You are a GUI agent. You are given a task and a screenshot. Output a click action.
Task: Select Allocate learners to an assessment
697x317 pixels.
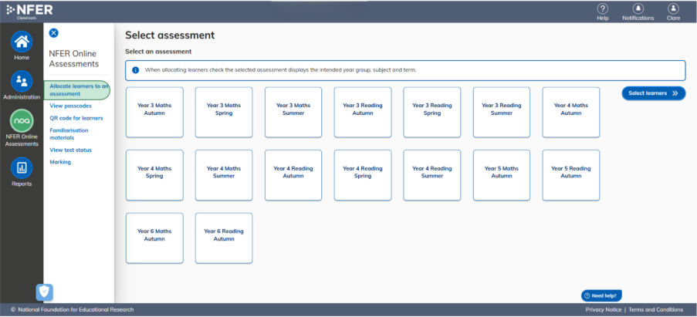[77, 90]
